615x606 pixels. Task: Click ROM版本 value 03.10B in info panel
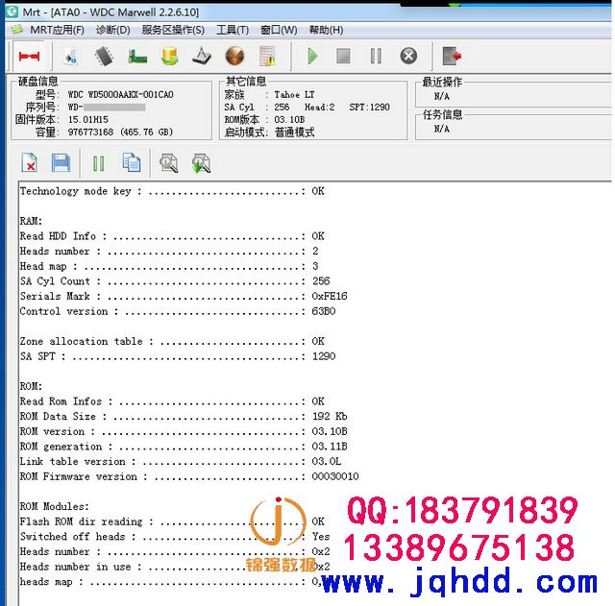tap(289, 119)
